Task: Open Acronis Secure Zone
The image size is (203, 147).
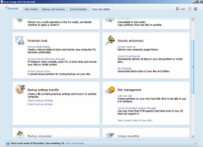Action: 39,71
